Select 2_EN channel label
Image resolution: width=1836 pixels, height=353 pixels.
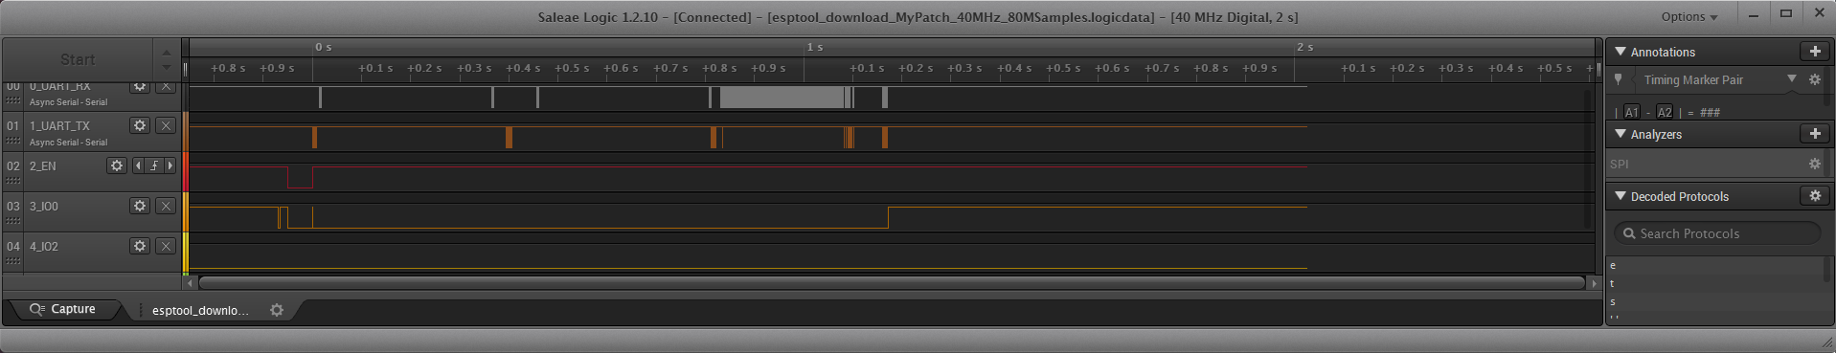tap(43, 165)
